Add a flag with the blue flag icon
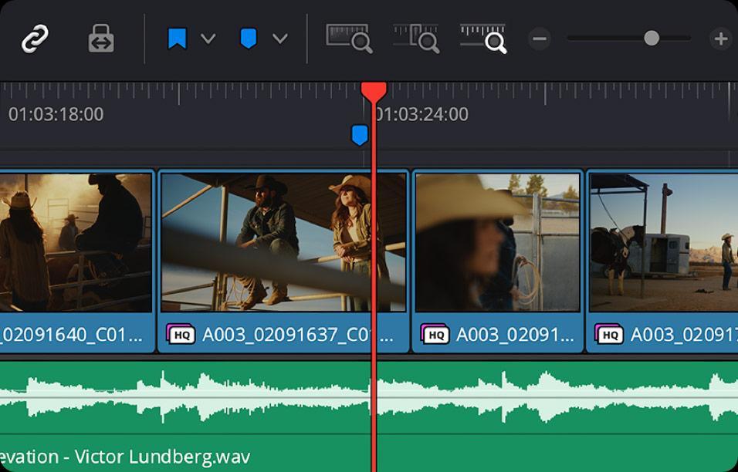The height and width of the screenshot is (472, 738). [178, 39]
